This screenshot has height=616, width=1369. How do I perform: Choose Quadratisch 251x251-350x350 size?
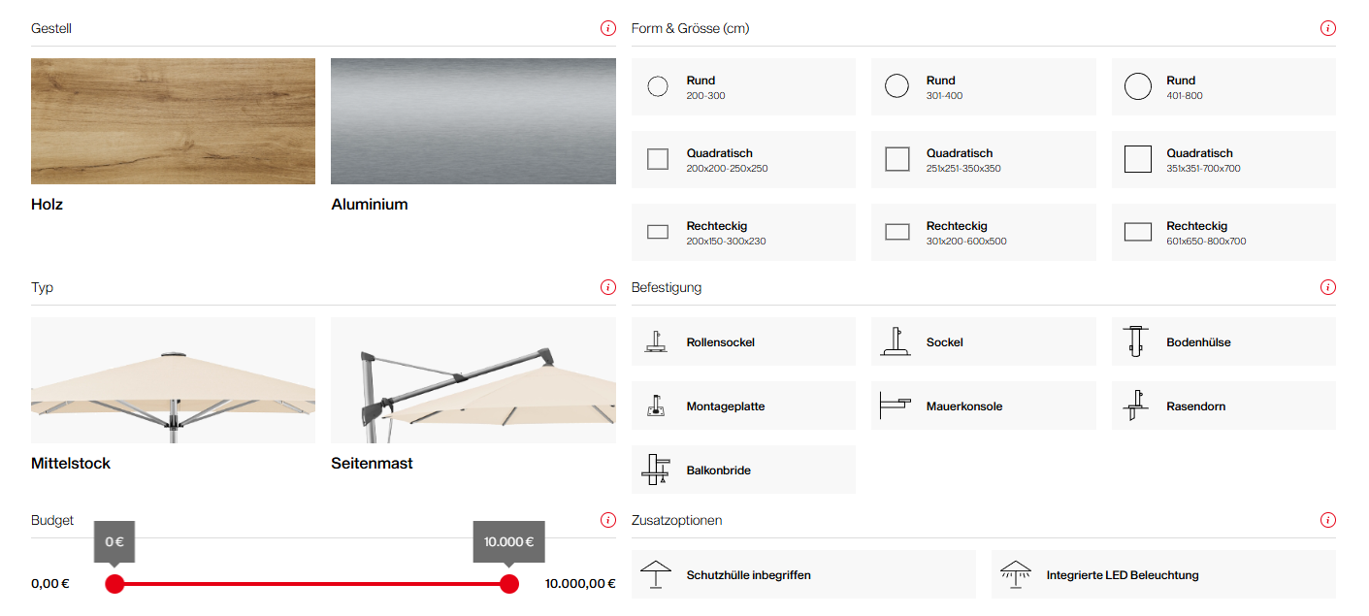pos(983,160)
